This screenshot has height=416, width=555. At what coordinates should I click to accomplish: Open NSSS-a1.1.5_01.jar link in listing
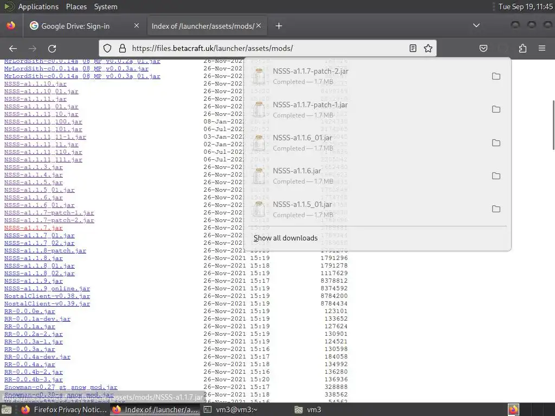coord(39,190)
